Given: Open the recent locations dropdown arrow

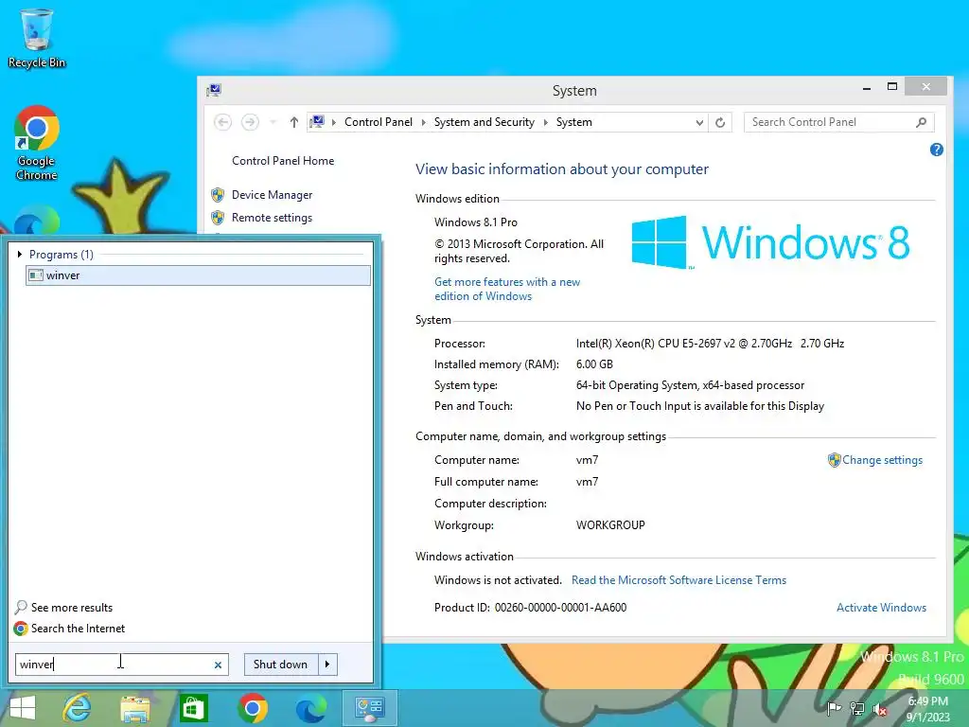Looking at the screenshot, I should pyautogui.click(x=273, y=122).
